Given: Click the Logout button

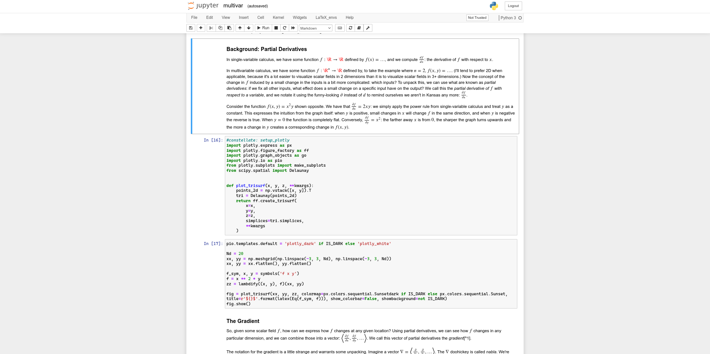Looking at the screenshot, I should 513,6.
